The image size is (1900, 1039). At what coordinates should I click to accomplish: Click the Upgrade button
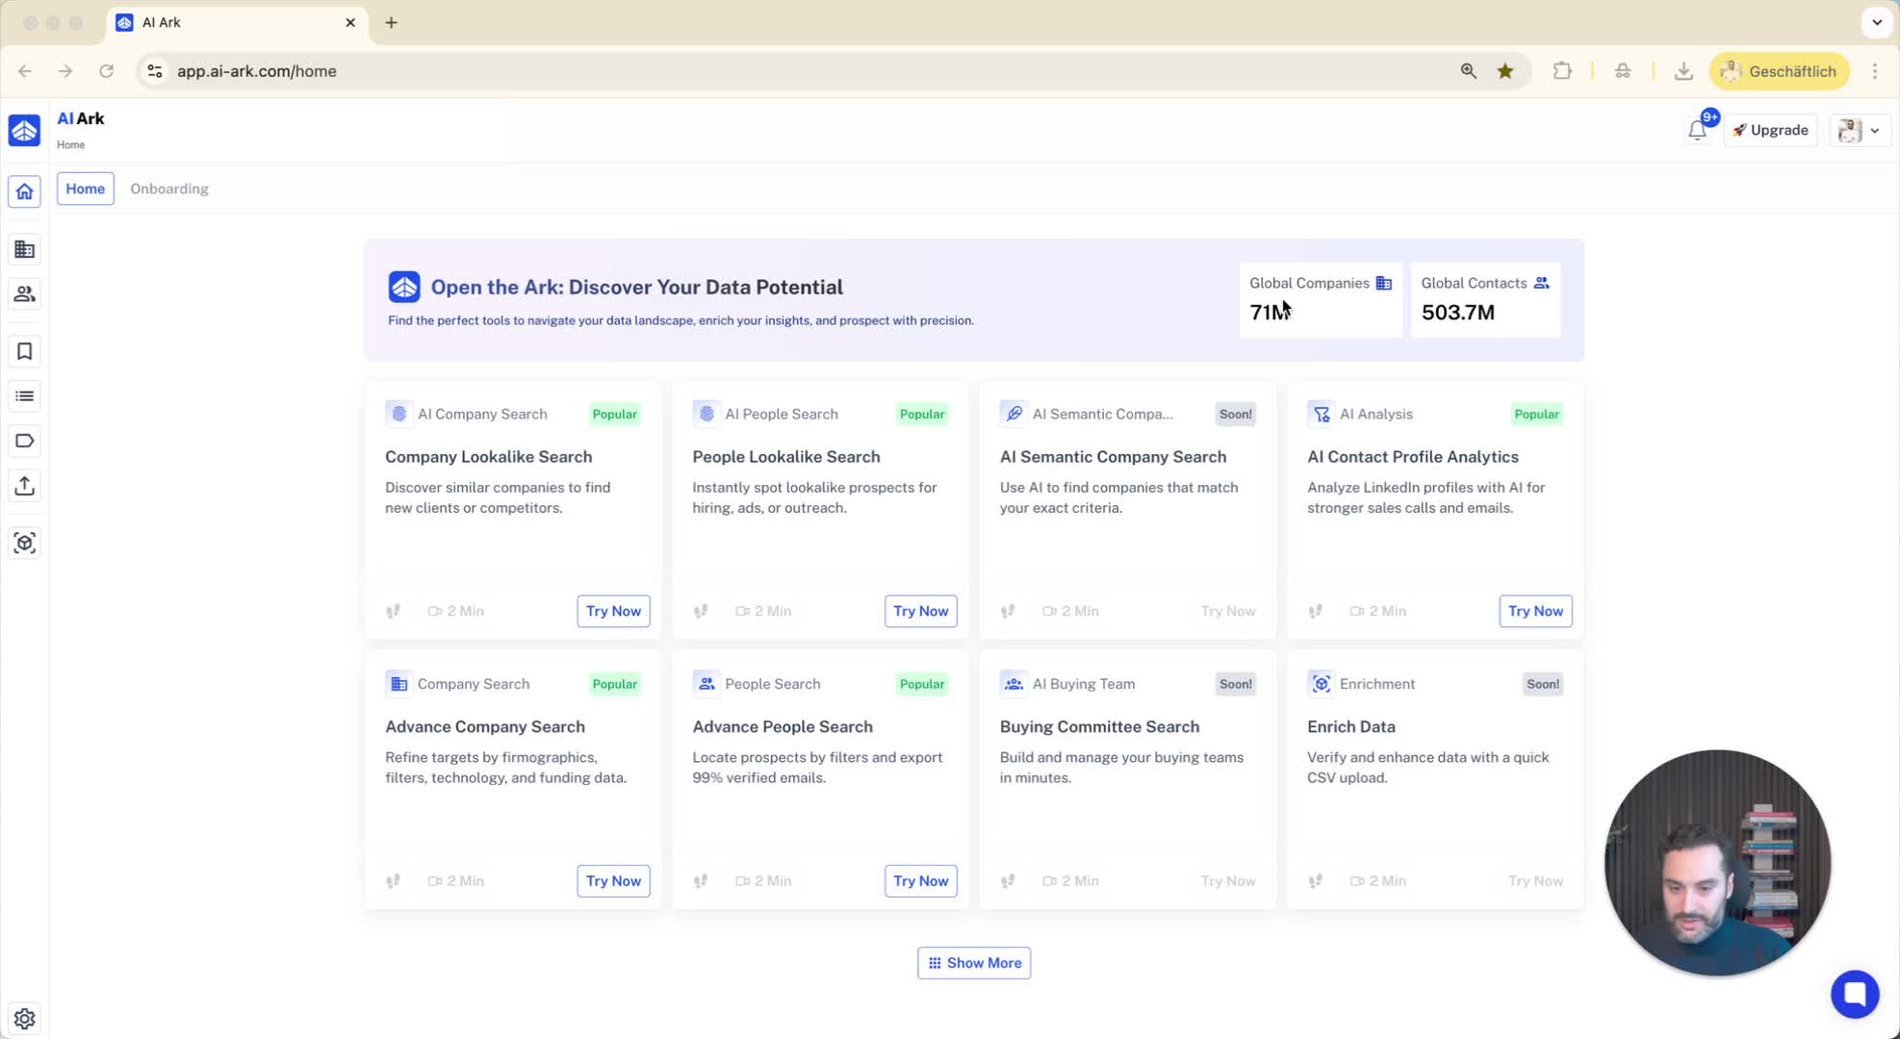click(1770, 131)
